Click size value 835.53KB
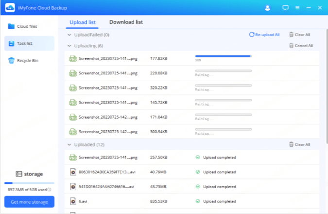The height and width of the screenshot is (214, 328). click(x=158, y=201)
